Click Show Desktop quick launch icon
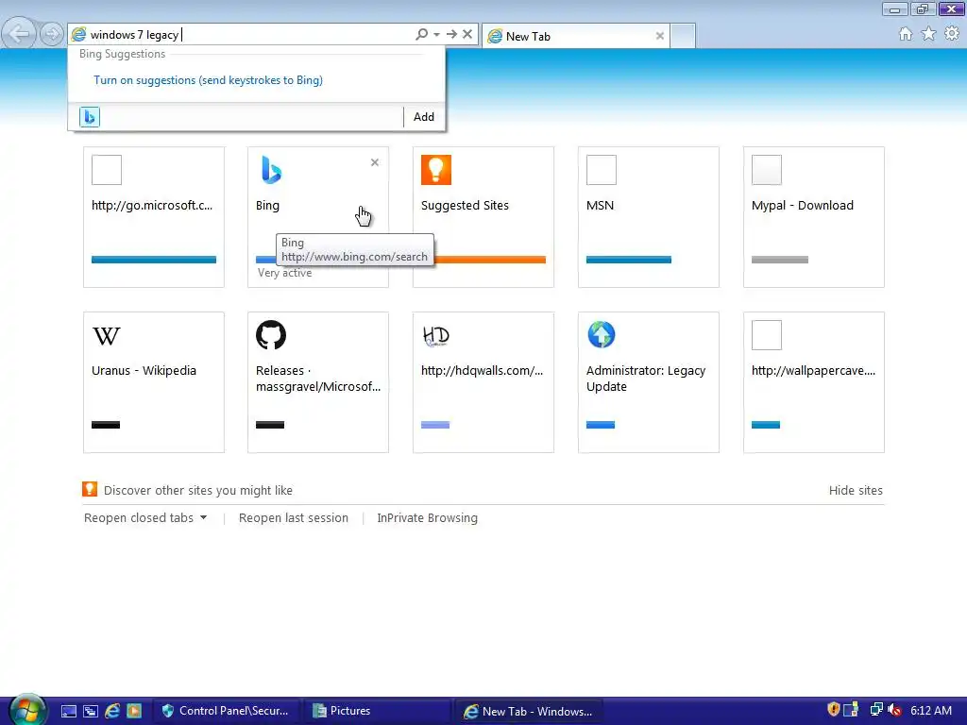Screen dimensions: 967x725 (x=68, y=711)
